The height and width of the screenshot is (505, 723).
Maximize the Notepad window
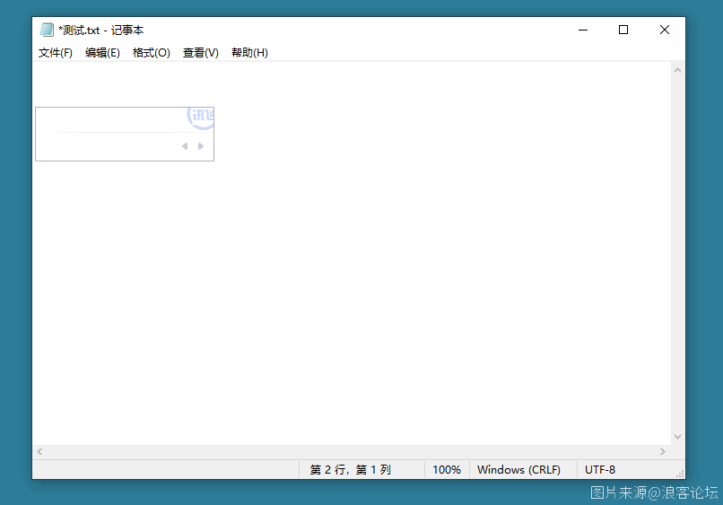[623, 30]
